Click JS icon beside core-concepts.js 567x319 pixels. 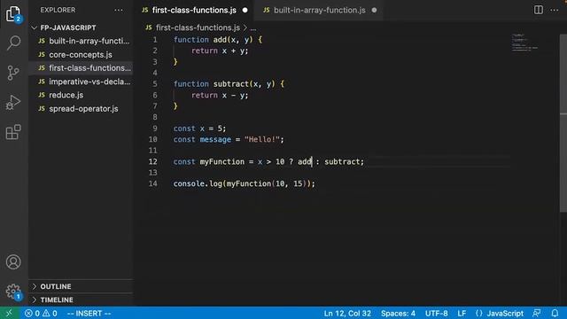coord(42,54)
